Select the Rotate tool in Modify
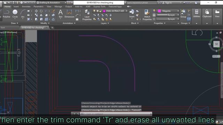The height and width of the screenshot is (125, 223). click(41, 11)
